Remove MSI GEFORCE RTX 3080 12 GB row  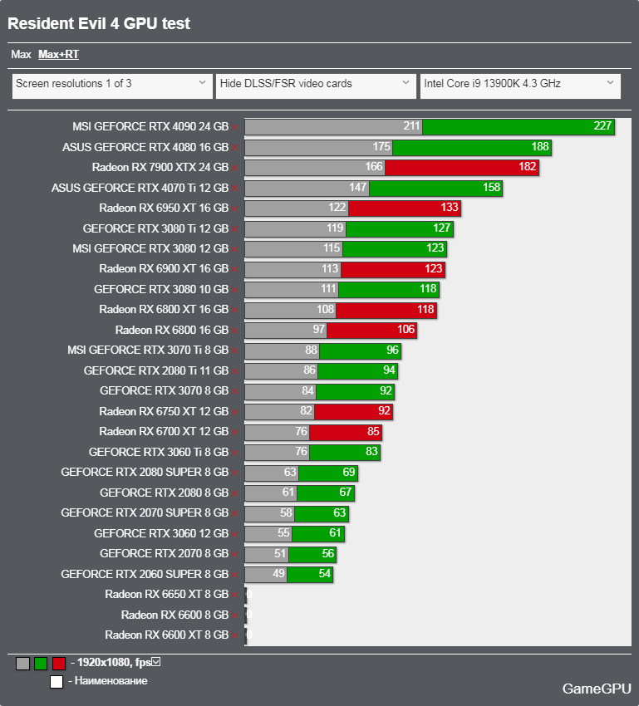pos(234,249)
